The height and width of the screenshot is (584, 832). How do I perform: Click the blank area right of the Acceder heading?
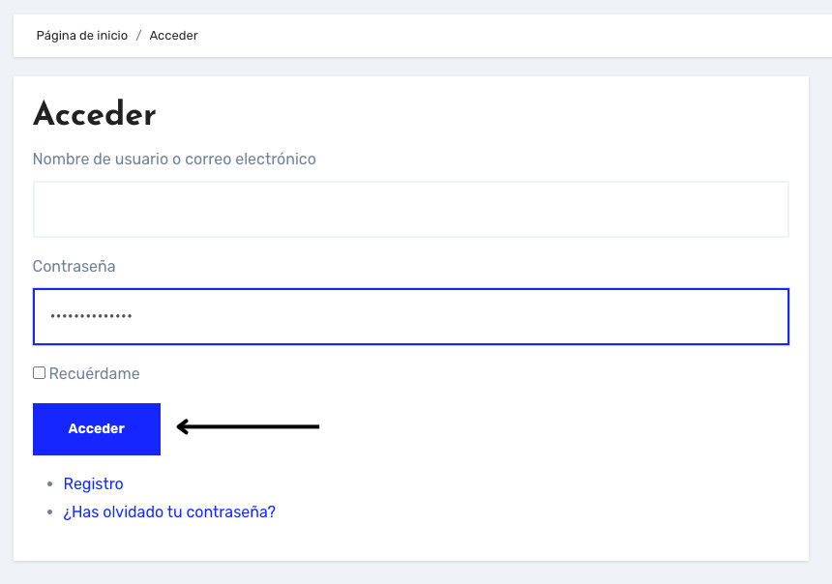(x=484, y=115)
